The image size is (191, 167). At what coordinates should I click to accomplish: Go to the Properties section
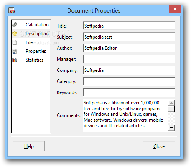(31, 51)
